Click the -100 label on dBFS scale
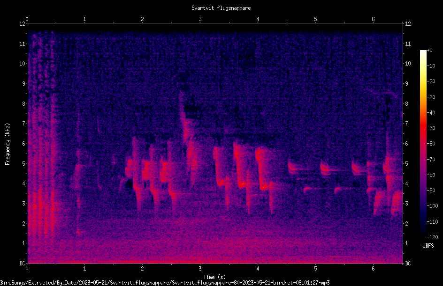 432,205
